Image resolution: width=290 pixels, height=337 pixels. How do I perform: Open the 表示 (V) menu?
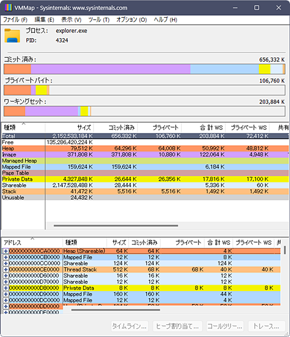pos(71,20)
